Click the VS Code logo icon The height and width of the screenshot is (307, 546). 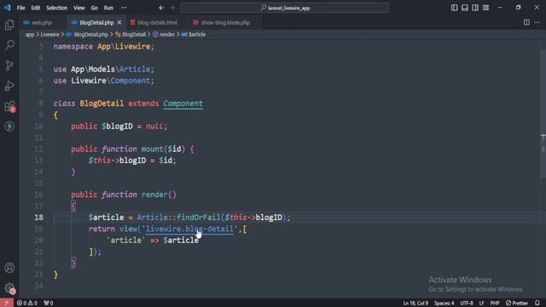coord(8,8)
